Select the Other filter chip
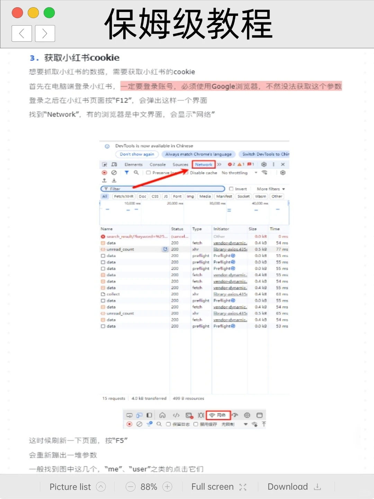Image resolution: width=374 pixels, height=499 pixels. (277, 196)
